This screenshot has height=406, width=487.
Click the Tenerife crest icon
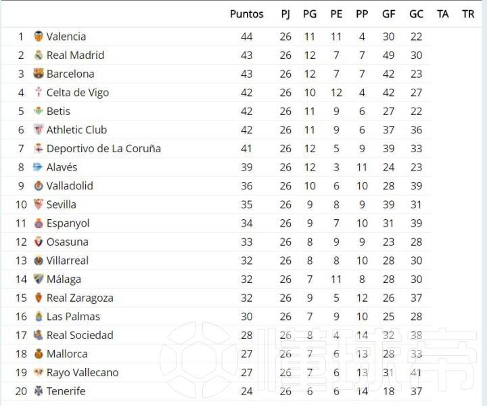coord(38,391)
